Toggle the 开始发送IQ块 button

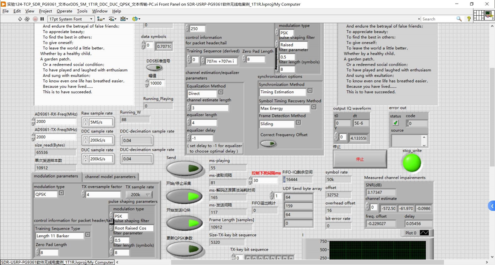point(185,223)
